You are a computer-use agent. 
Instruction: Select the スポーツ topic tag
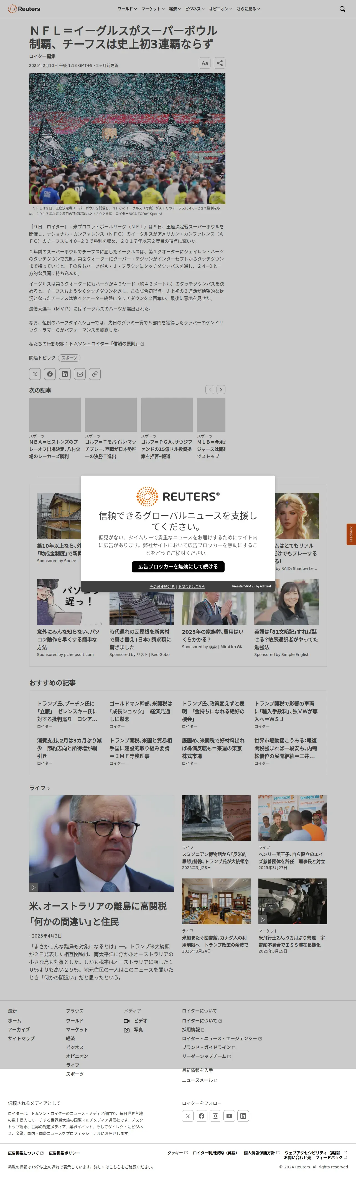(69, 358)
